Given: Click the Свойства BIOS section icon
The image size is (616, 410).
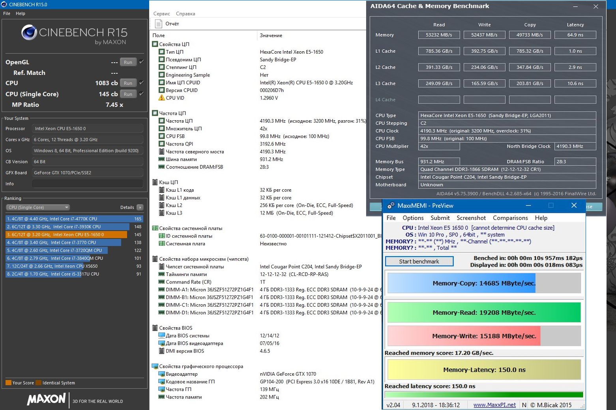Looking at the screenshot, I should coord(155,328).
